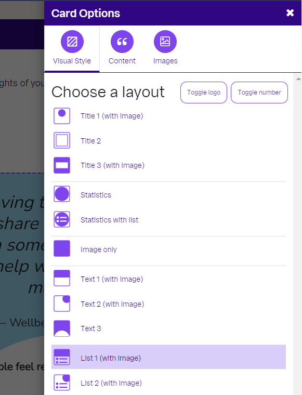Choose the Title 2 layout icon
This screenshot has width=302, height=395.
click(x=62, y=140)
